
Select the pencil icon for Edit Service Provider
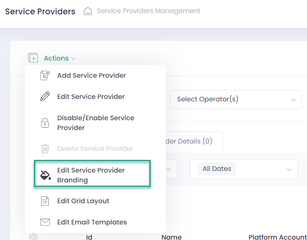point(45,96)
